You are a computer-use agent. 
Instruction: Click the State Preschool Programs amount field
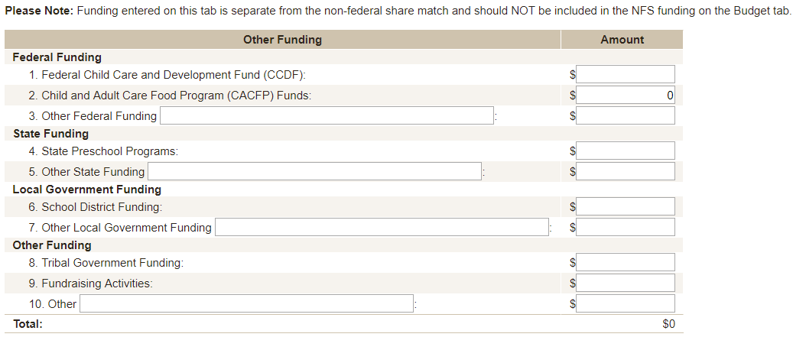pyautogui.click(x=626, y=151)
